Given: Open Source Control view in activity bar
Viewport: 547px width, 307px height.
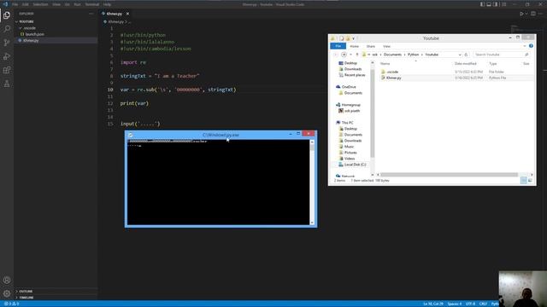Looking at the screenshot, I should (x=7, y=43).
